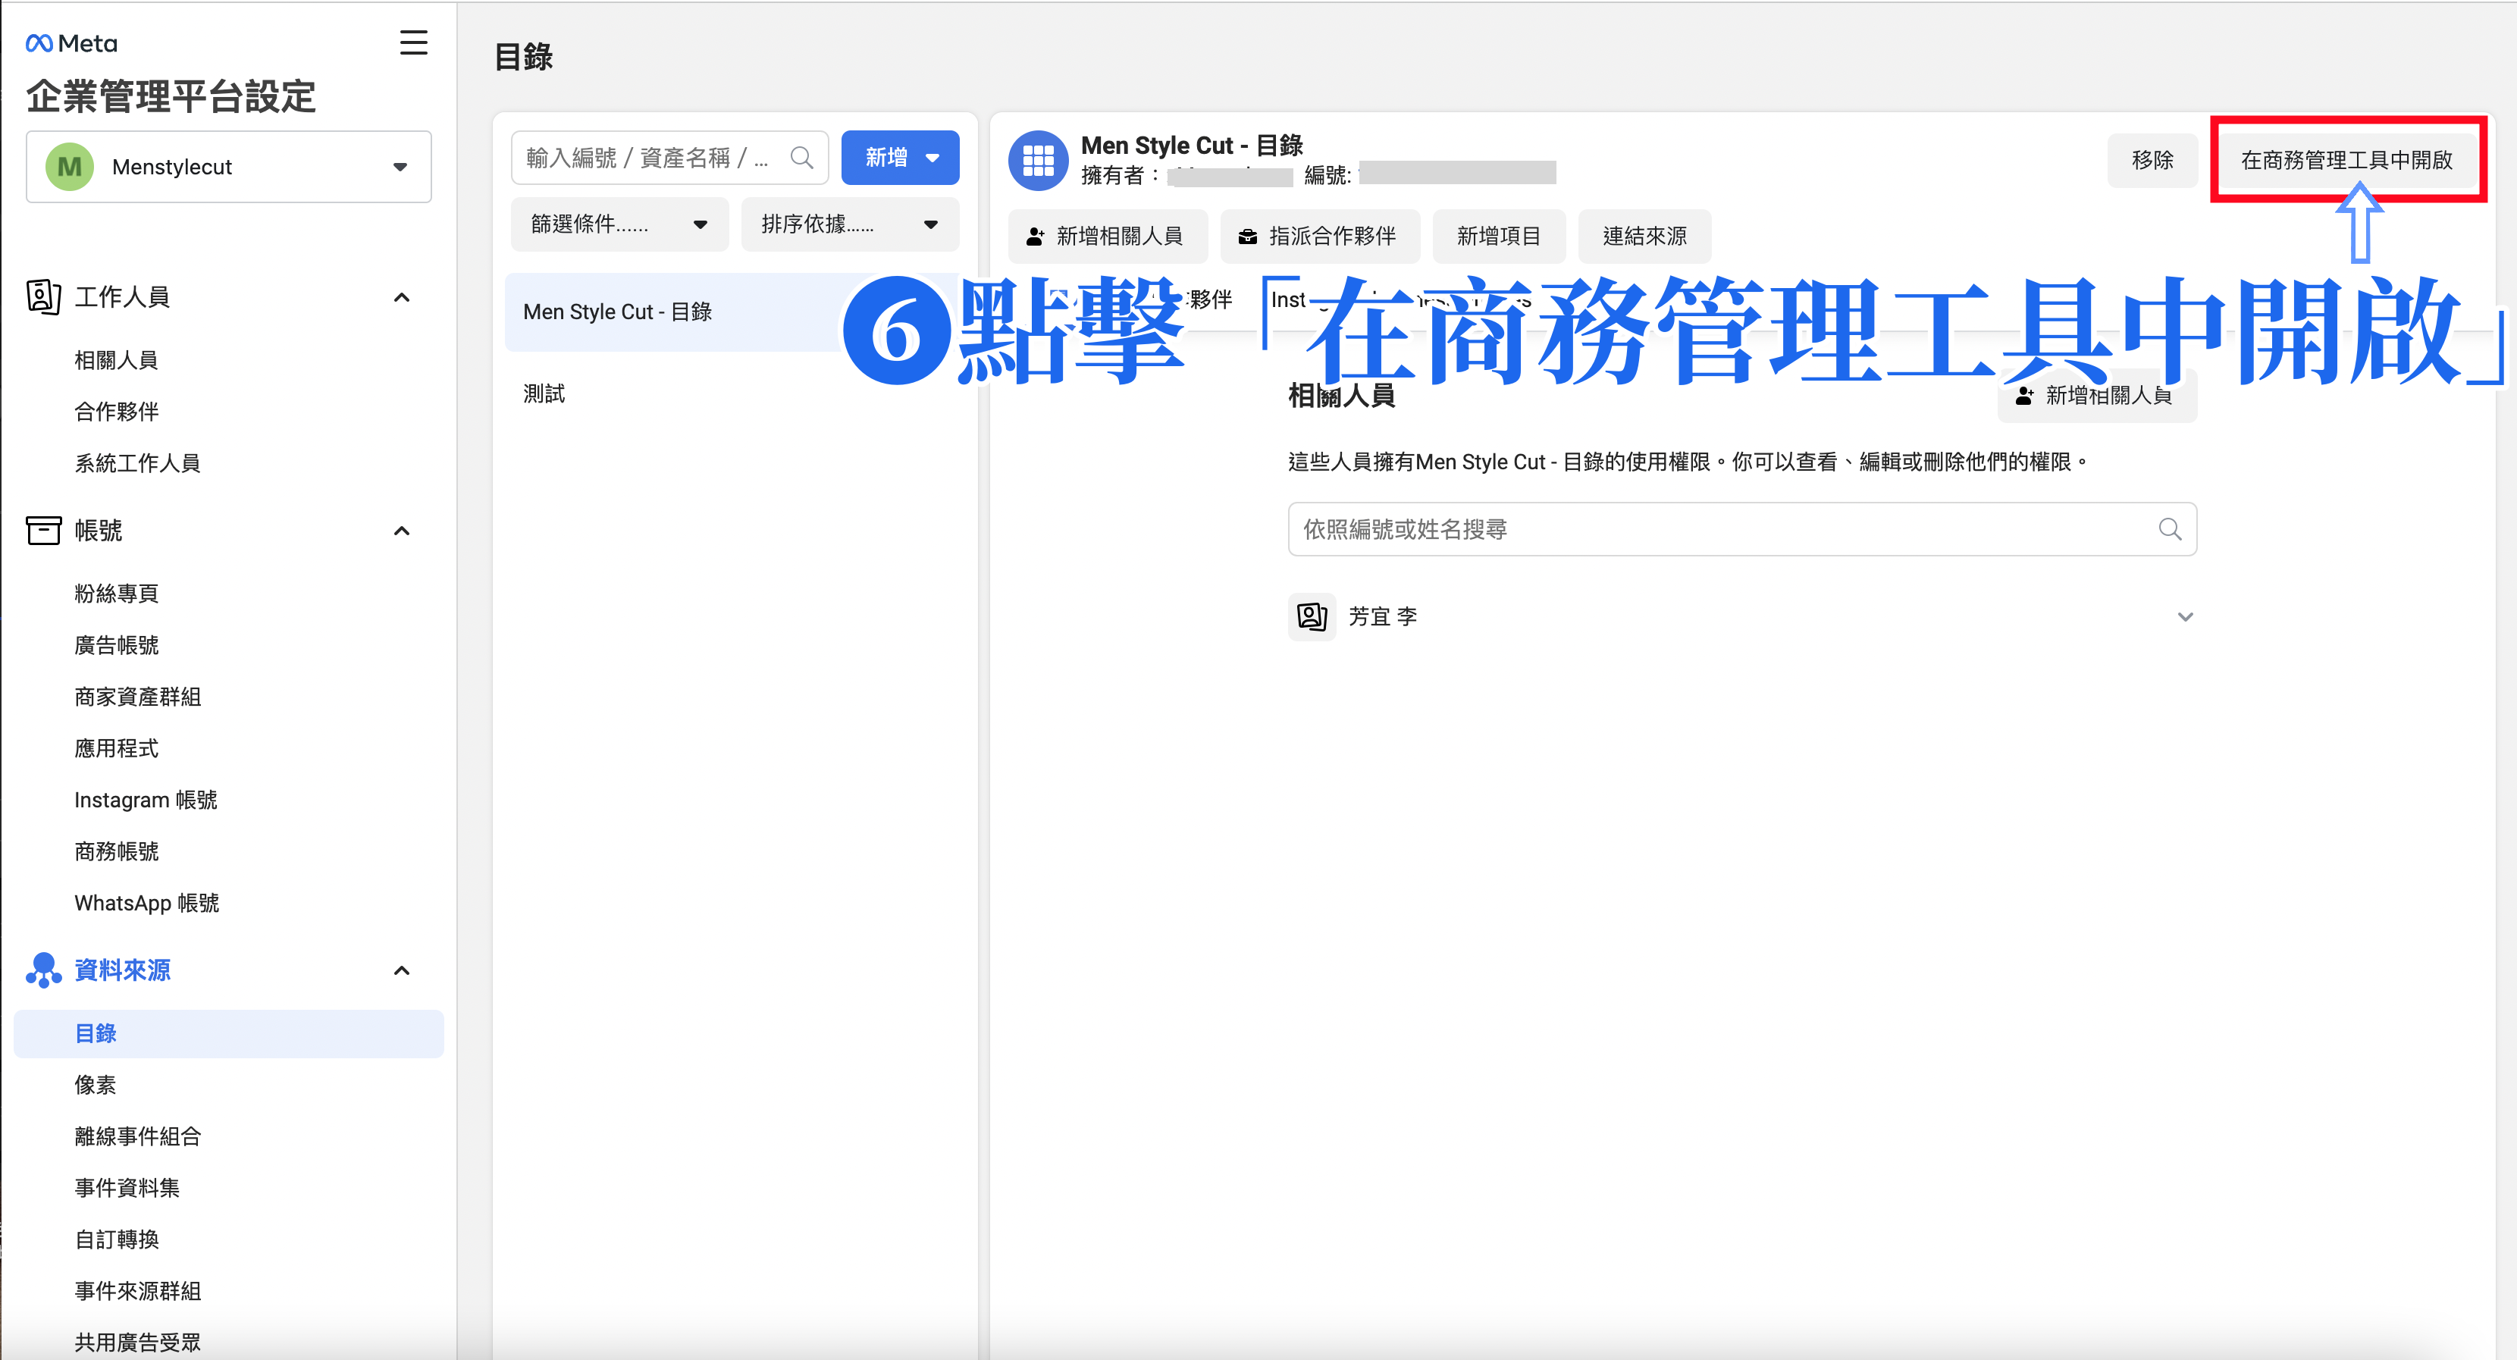Open 像素 in the sidebar
Image resolution: width=2517 pixels, height=1360 pixels.
(x=96, y=1085)
